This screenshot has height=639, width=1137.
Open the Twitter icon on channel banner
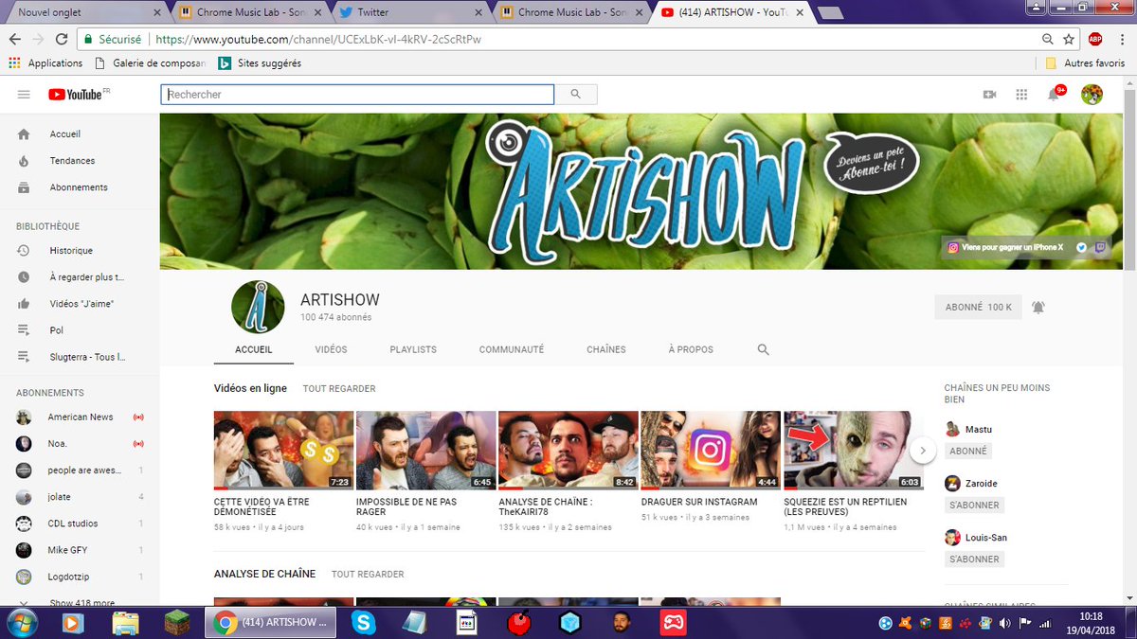click(x=1081, y=247)
